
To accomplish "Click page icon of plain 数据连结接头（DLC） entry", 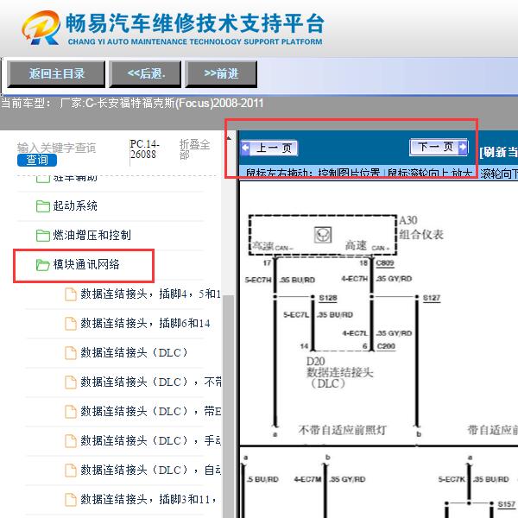I will pos(71,353).
